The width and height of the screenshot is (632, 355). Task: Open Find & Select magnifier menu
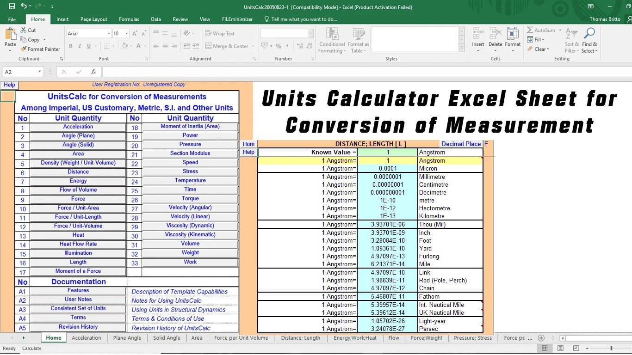click(x=589, y=41)
